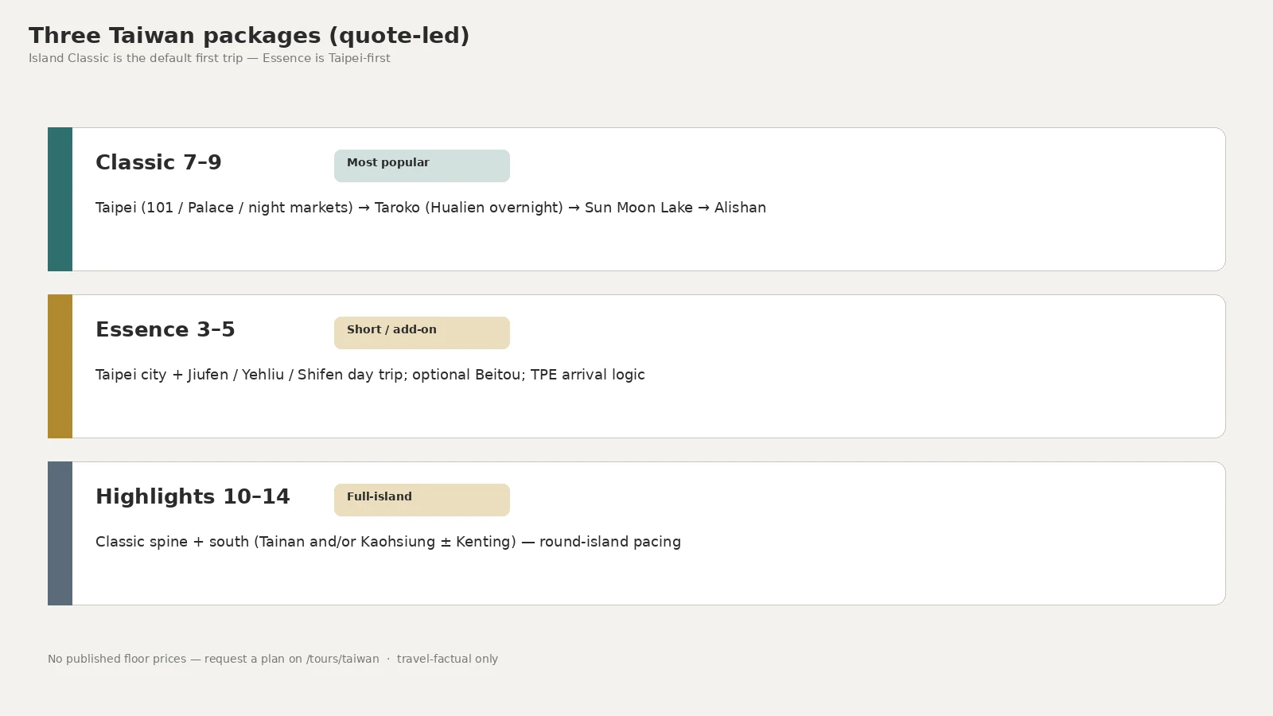
Task: Select the Short / add-on badge
Action: [x=422, y=333]
